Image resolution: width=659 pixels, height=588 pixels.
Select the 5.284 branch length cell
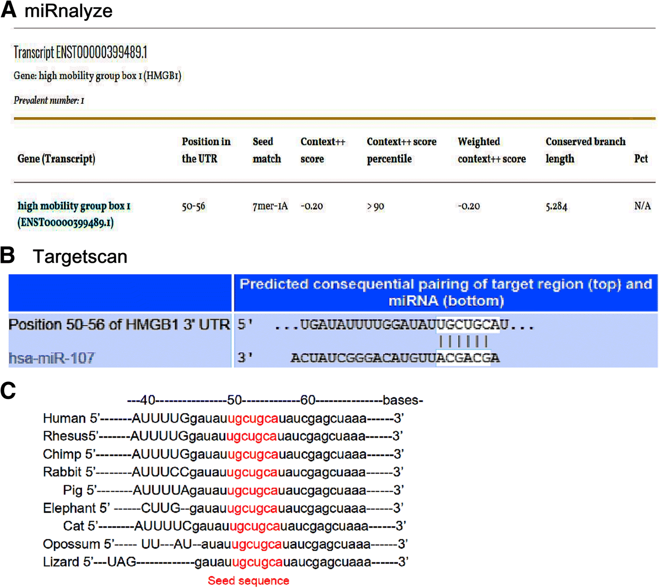click(x=556, y=206)
